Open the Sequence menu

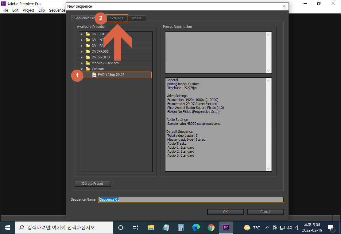pos(57,10)
